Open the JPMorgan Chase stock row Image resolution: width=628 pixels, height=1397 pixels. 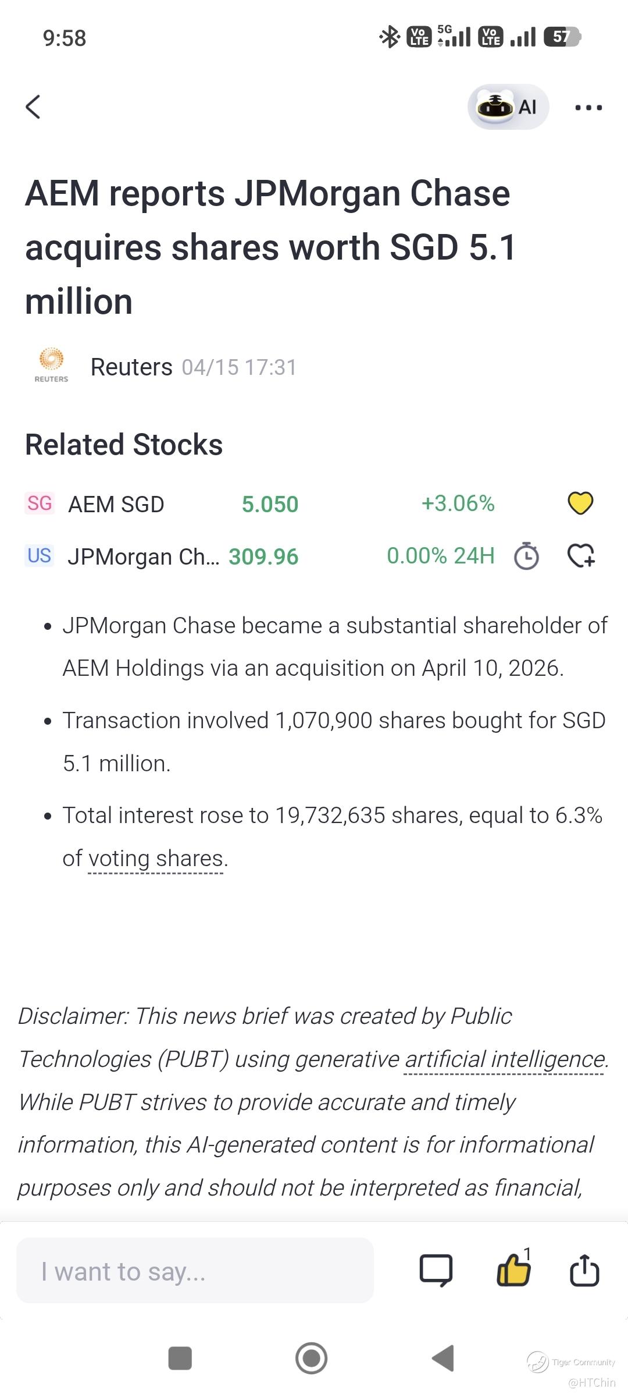click(x=143, y=556)
